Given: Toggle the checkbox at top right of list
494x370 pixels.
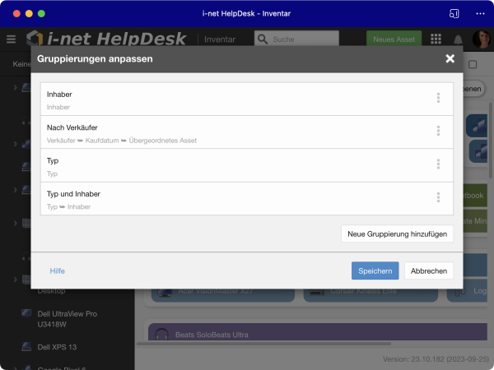Looking at the screenshot, I should pyautogui.click(x=473, y=65).
